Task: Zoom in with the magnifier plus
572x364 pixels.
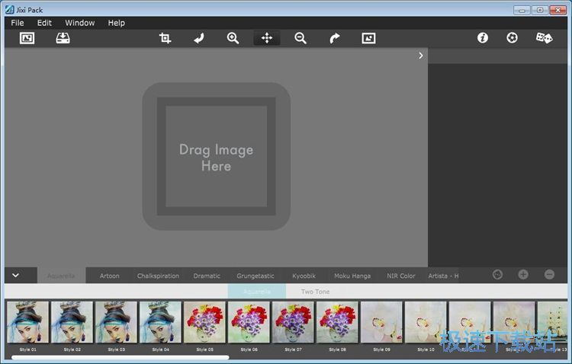Action: (233, 38)
